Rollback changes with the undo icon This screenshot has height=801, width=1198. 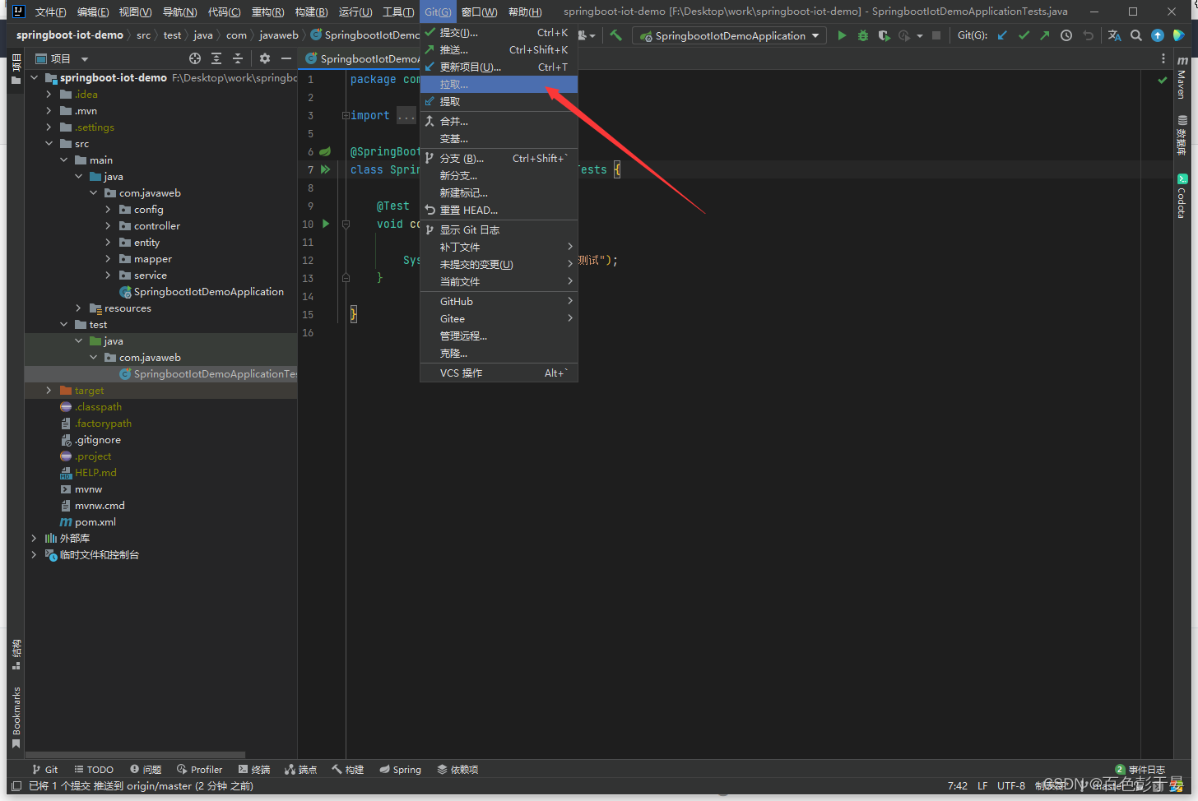(x=1088, y=35)
